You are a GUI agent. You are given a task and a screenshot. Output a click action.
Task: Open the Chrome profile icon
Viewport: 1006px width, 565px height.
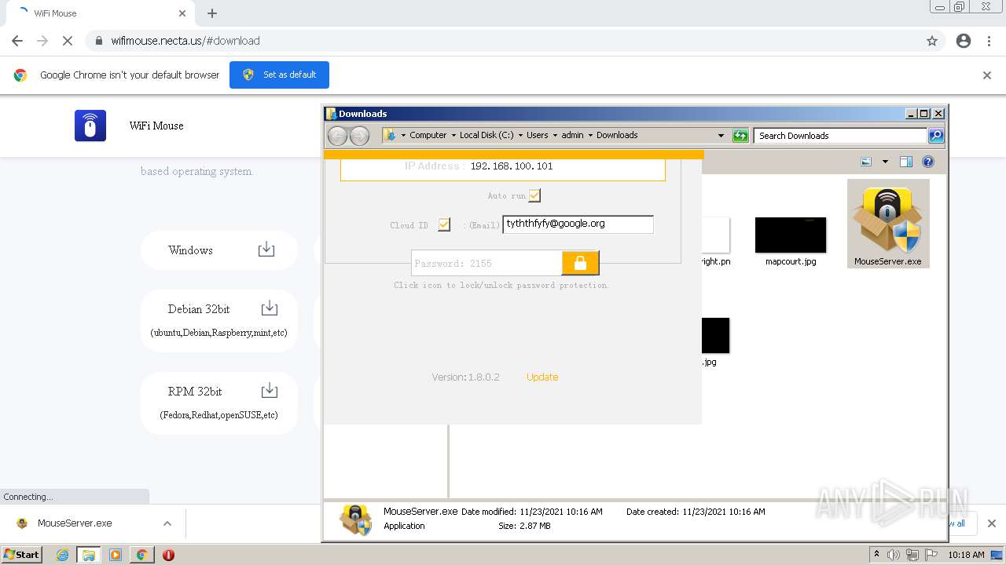tap(964, 41)
